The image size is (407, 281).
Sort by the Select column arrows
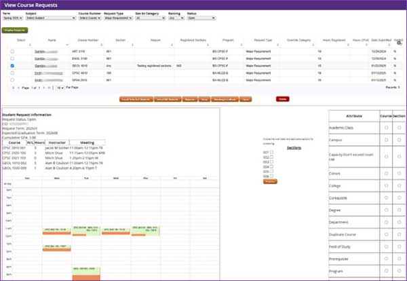(30, 45)
